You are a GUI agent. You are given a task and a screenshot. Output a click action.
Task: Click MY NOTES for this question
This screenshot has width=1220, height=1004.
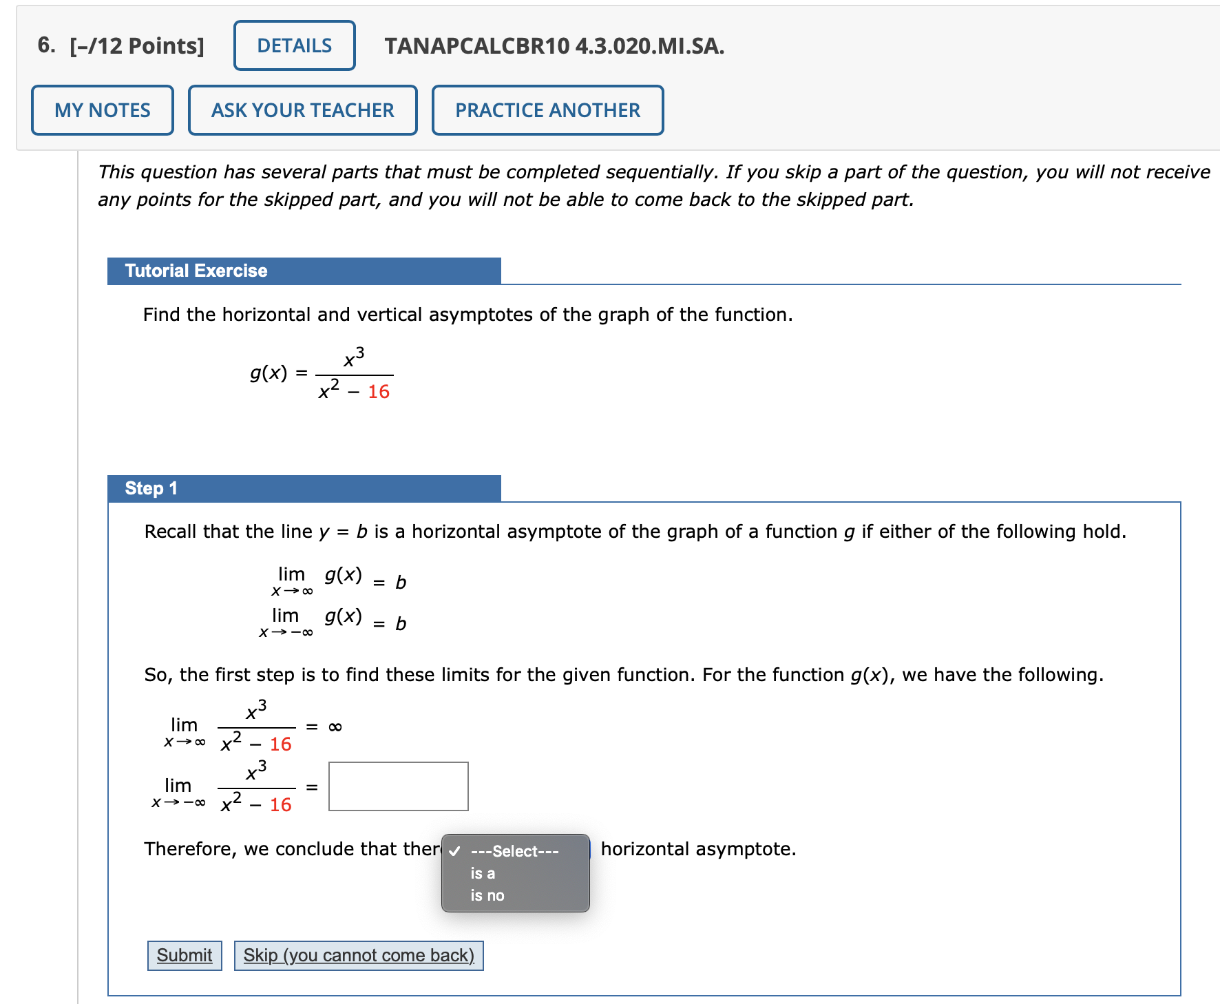pos(101,109)
